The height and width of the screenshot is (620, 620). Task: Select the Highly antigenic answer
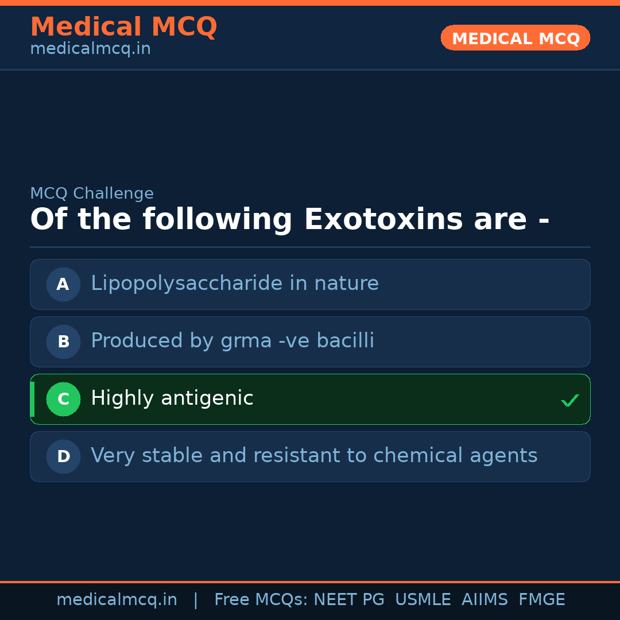[x=172, y=398]
